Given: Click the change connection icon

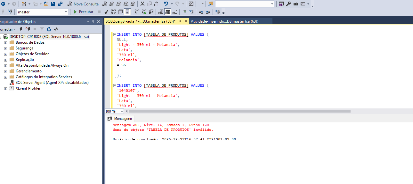Looking at the screenshot, I should (10, 12).
